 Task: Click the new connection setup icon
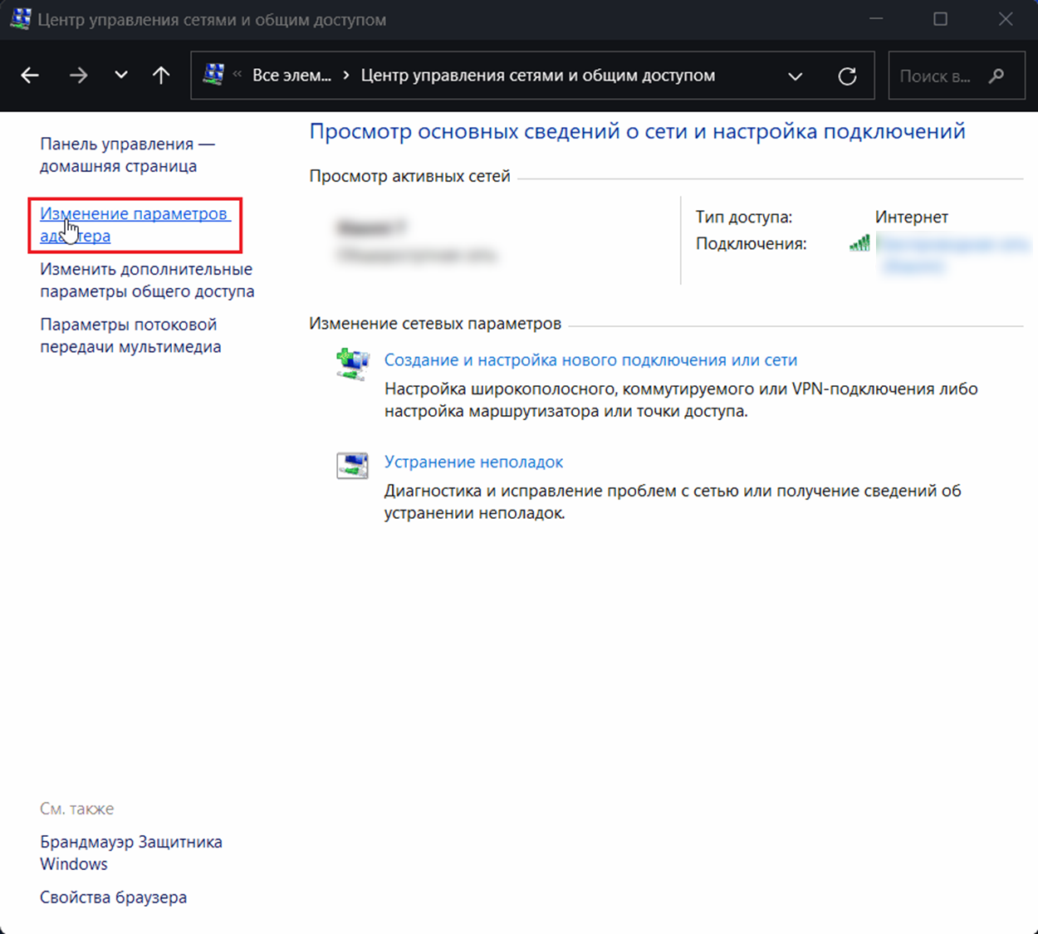tap(353, 364)
